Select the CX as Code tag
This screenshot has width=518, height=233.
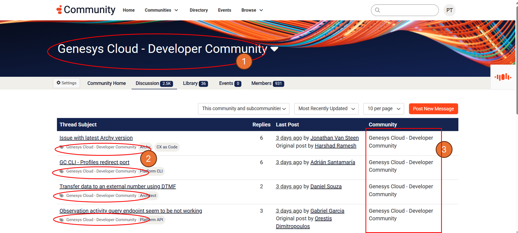167,147
